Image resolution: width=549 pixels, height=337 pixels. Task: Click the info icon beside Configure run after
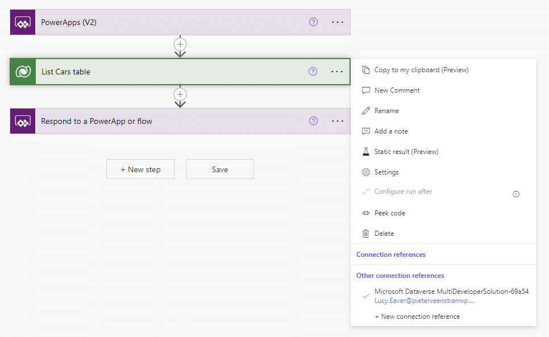(516, 194)
